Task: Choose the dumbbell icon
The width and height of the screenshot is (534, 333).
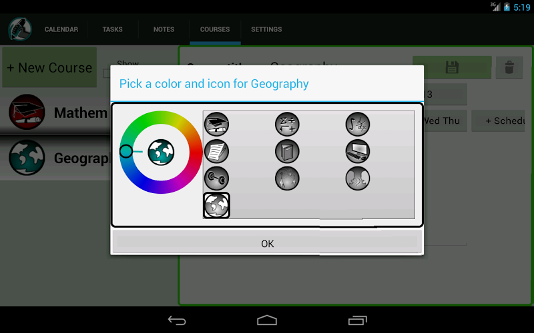Action: pos(216,178)
